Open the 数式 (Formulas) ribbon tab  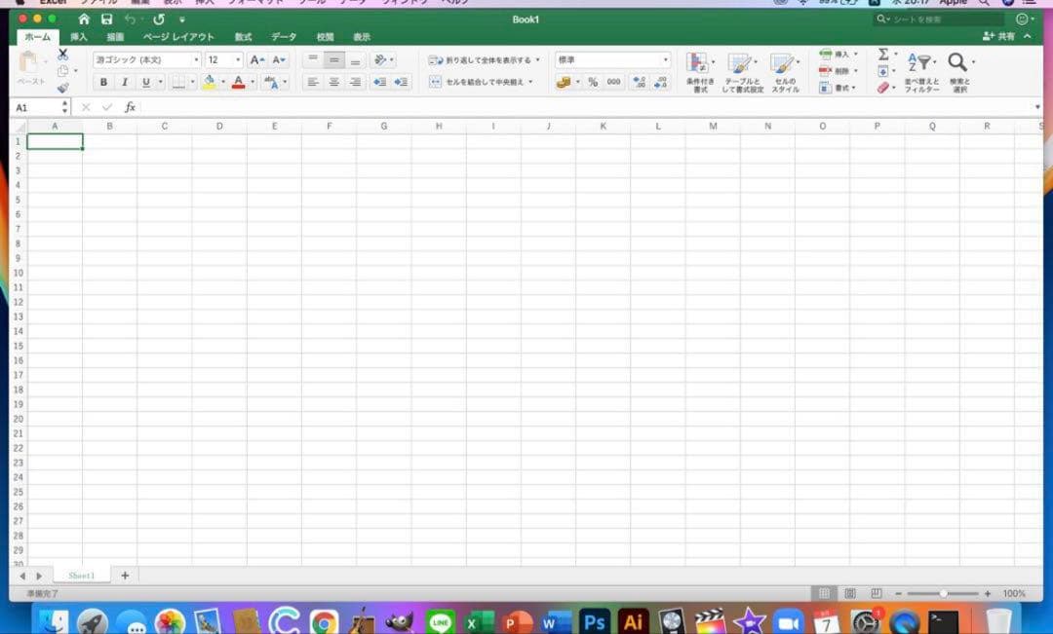243,37
